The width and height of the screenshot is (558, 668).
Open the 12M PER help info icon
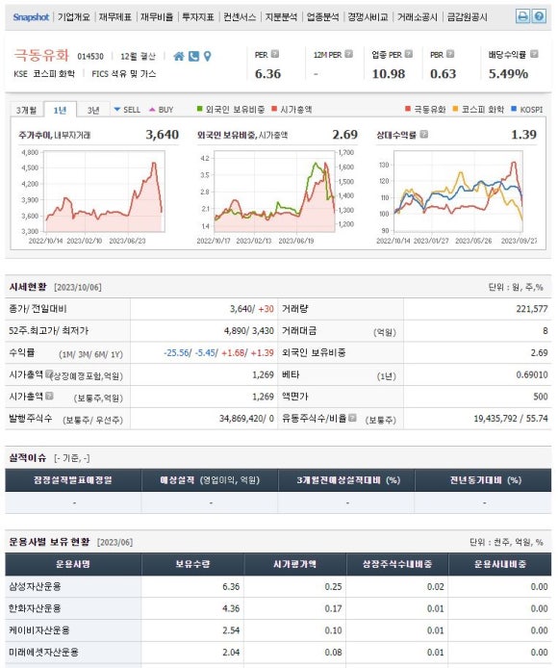pos(348,54)
